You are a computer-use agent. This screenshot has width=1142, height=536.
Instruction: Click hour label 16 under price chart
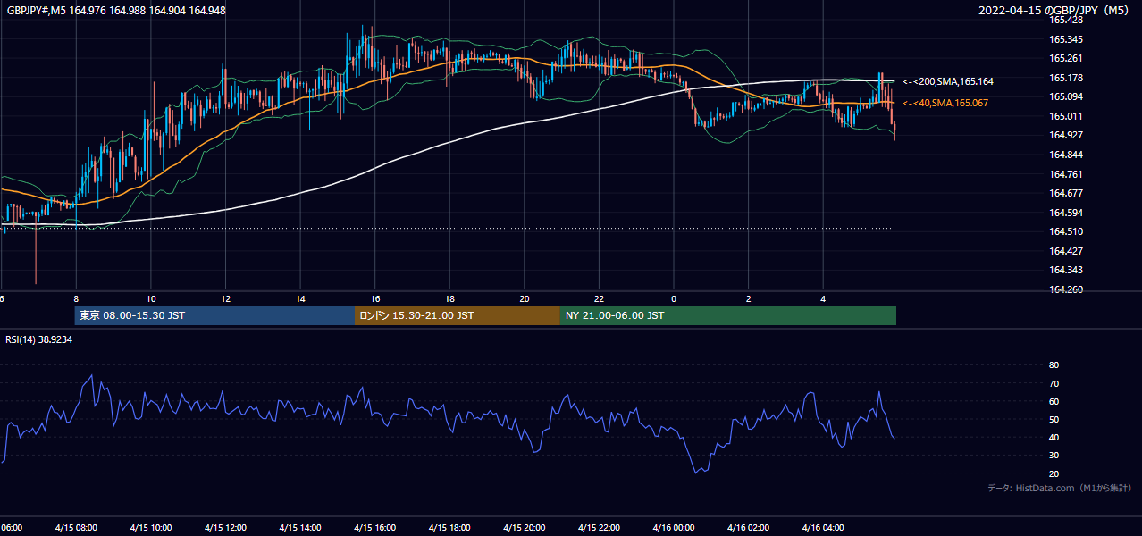(x=375, y=298)
